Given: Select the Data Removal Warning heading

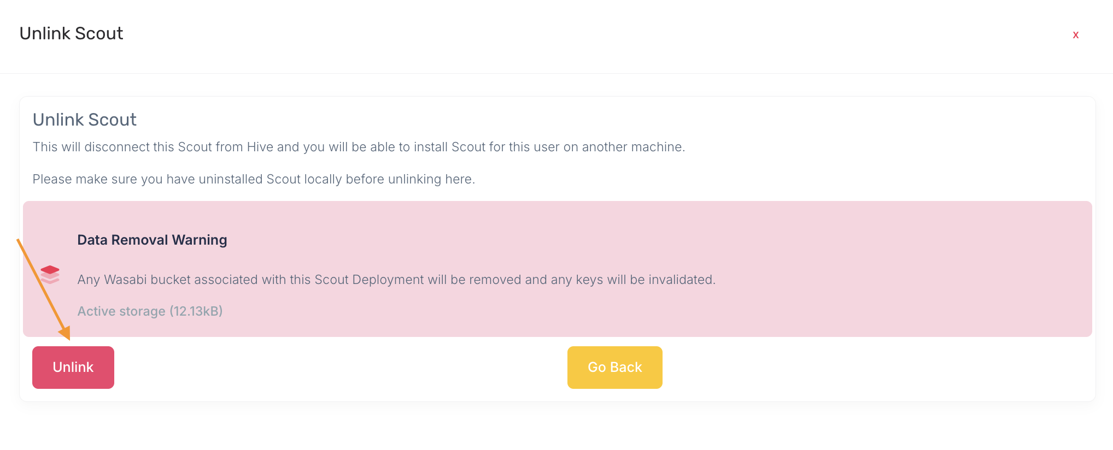Looking at the screenshot, I should pyautogui.click(x=152, y=240).
